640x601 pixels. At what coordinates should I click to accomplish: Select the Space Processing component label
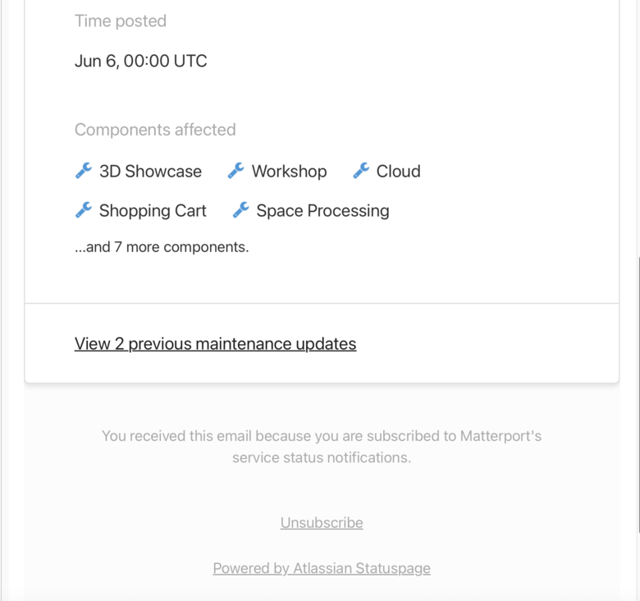322,211
